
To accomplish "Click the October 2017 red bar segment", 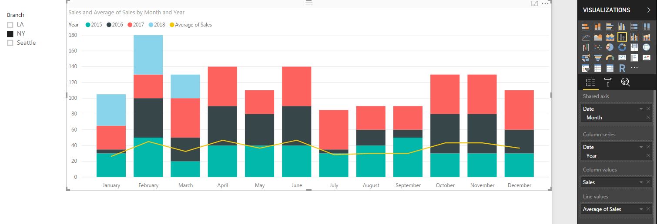I will pyautogui.click(x=445, y=94).
